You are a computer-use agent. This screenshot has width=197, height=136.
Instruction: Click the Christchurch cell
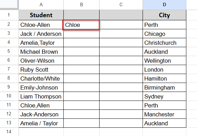[165, 43]
